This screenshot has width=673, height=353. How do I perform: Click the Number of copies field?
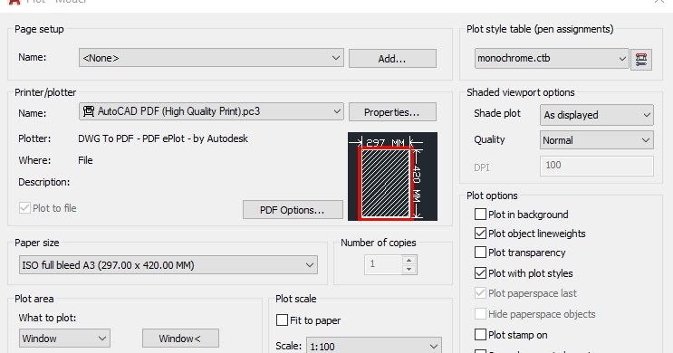[384, 264]
